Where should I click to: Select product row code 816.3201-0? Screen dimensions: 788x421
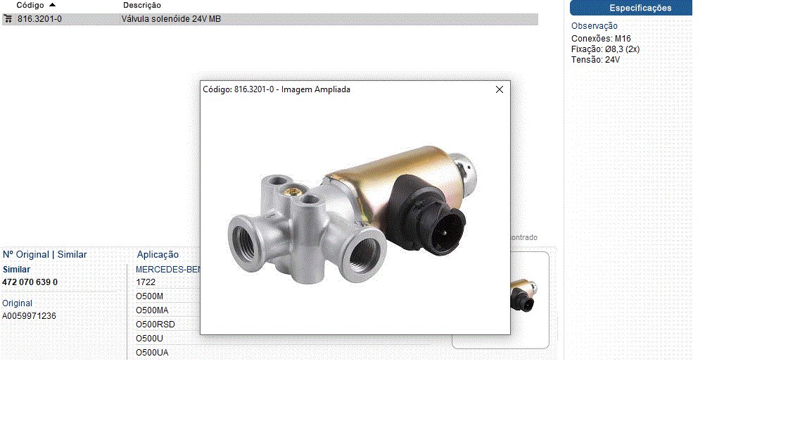tap(39, 19)
